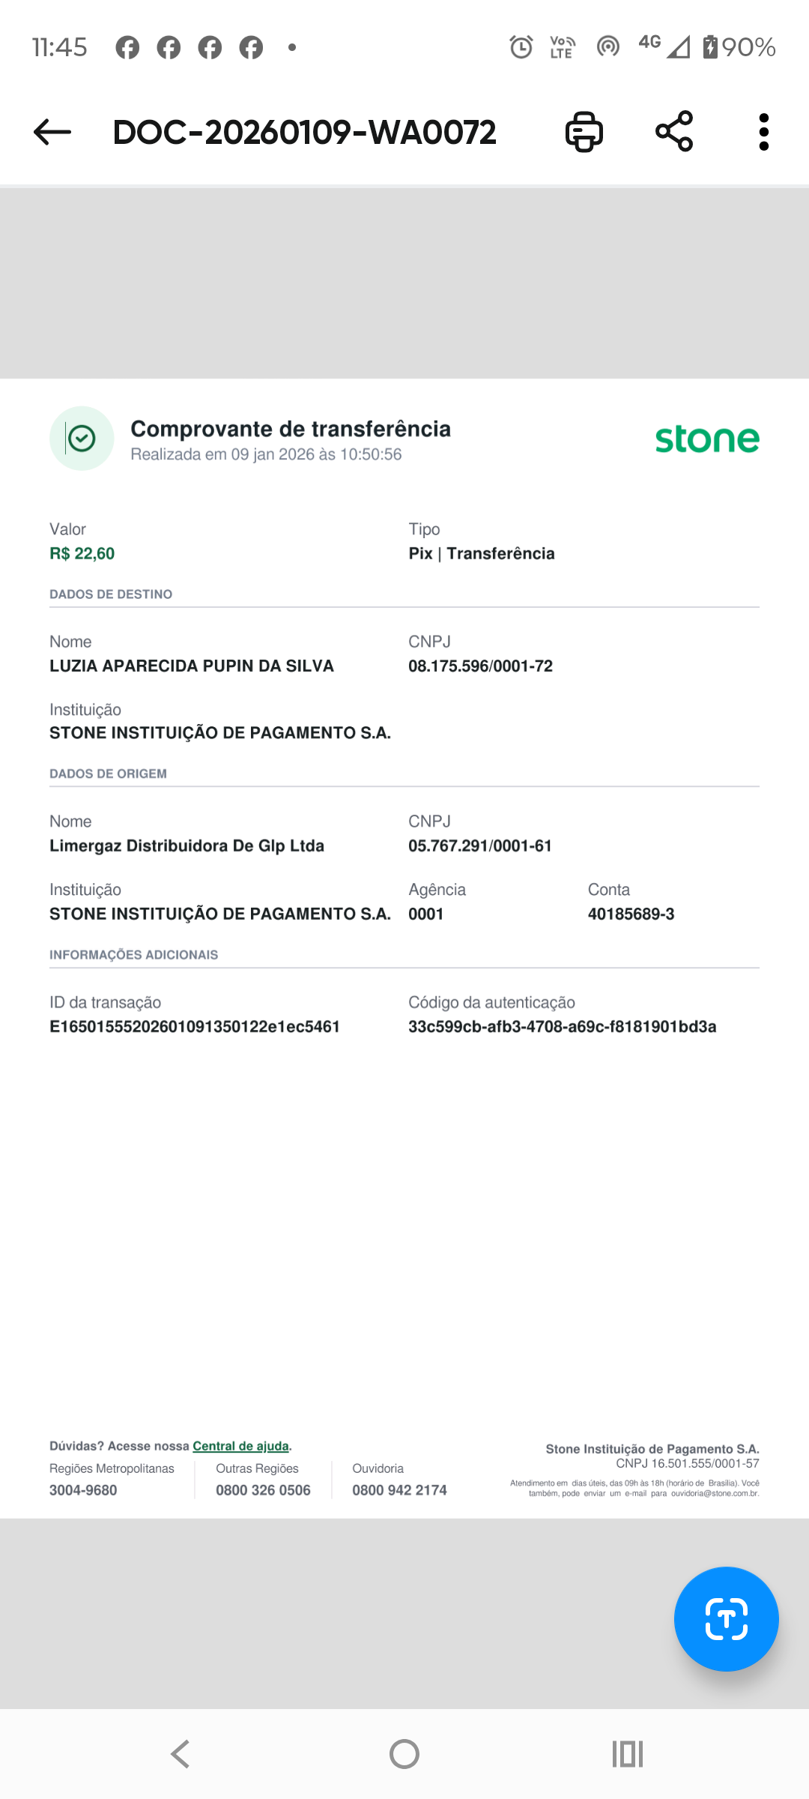Tap the R$ 22,60 amount value
The height and width of the screenshot is (1799, 809).
82,553
